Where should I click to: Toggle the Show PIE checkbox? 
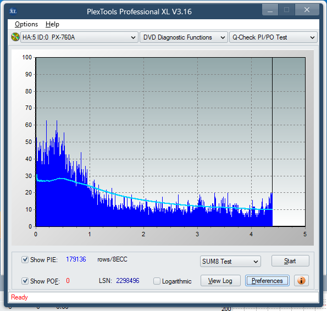(x=25, y=259)
